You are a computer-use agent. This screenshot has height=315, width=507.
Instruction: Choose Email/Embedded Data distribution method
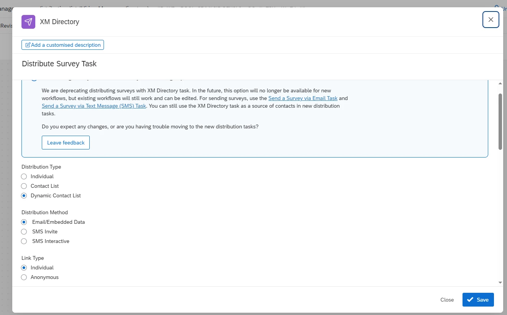click(x=24, y=222)
